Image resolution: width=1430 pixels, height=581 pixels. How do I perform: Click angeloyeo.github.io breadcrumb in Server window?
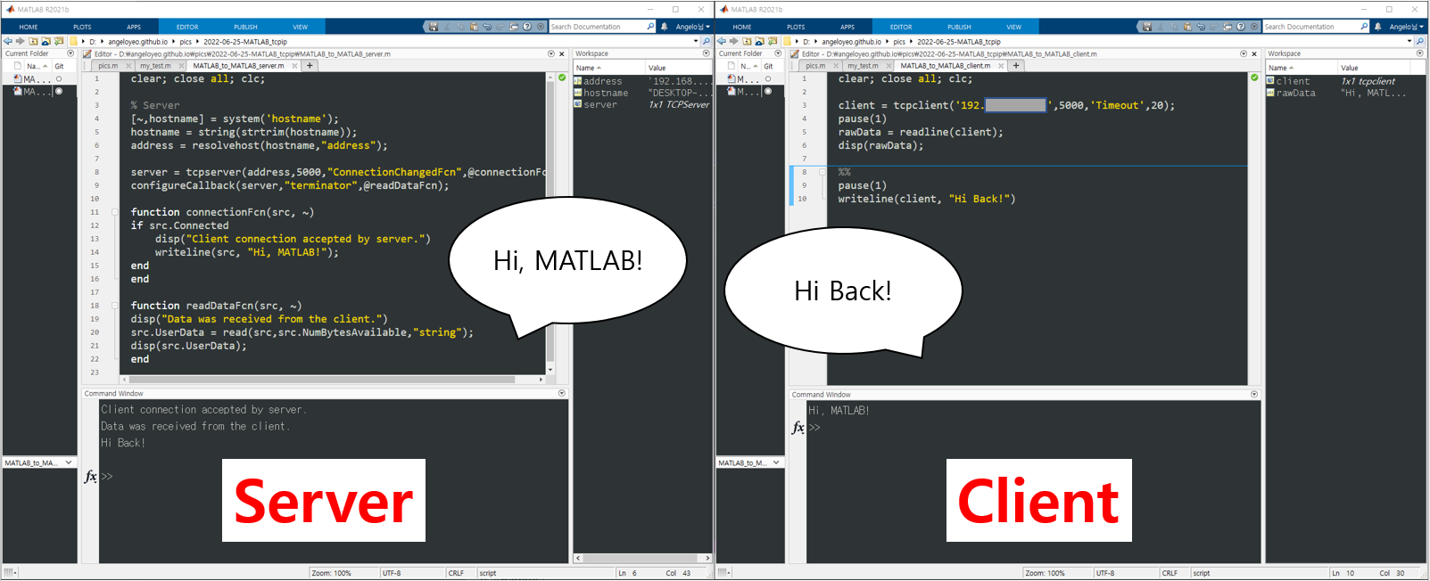click(137, 41)
